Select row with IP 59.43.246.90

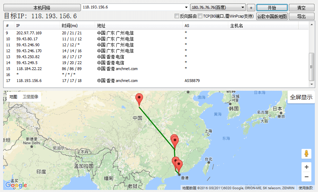(156, 45)
